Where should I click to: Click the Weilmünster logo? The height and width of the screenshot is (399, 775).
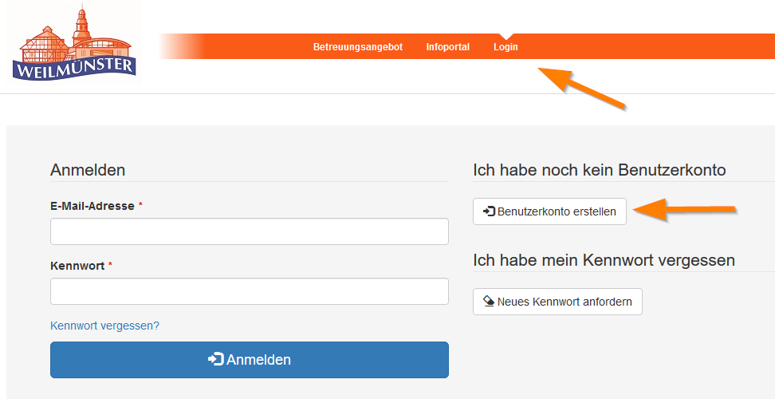73,45
